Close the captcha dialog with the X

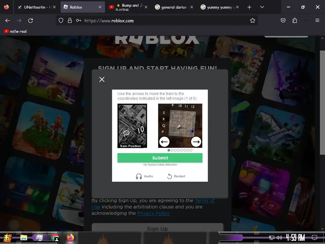pyautogui.click(x=102, y=79)
